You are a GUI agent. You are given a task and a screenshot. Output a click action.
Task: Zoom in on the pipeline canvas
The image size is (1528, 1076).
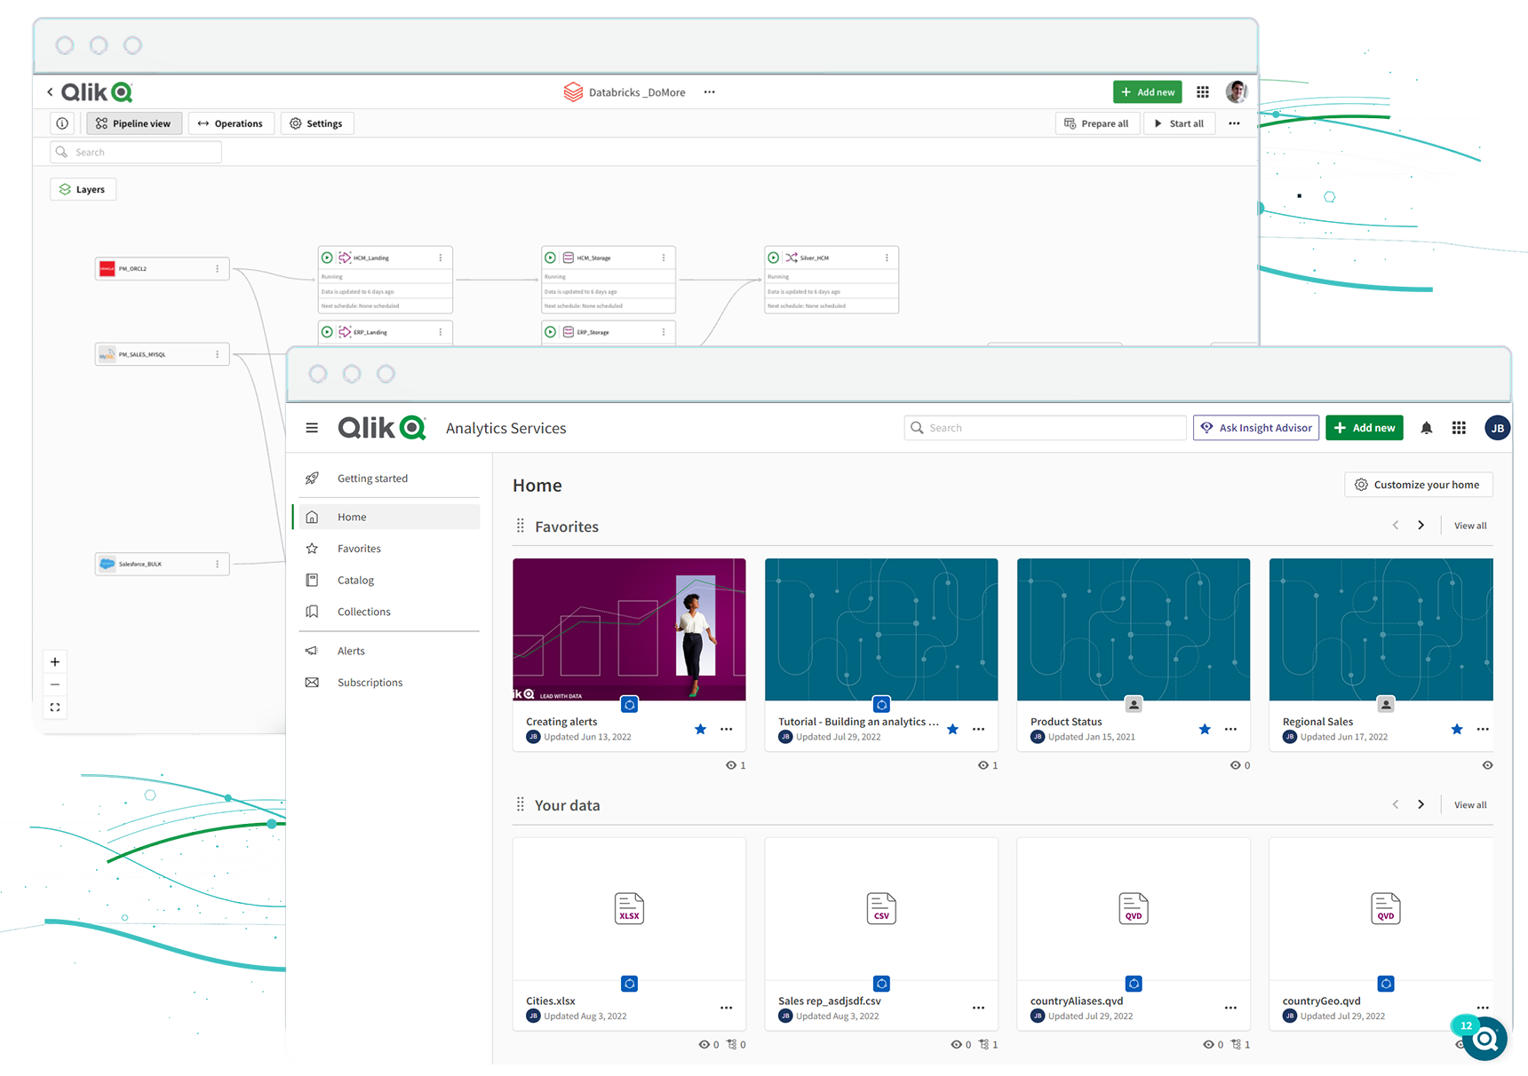55,662
